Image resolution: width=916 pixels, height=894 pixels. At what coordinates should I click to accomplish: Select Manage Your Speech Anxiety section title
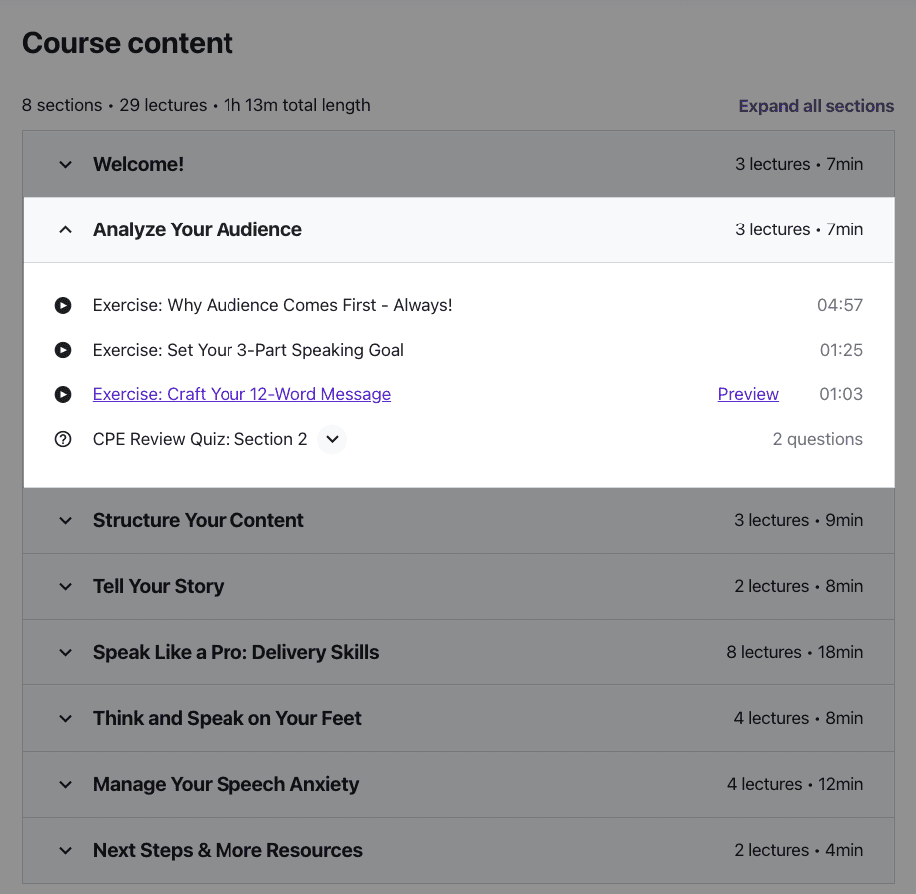point(227,784)
